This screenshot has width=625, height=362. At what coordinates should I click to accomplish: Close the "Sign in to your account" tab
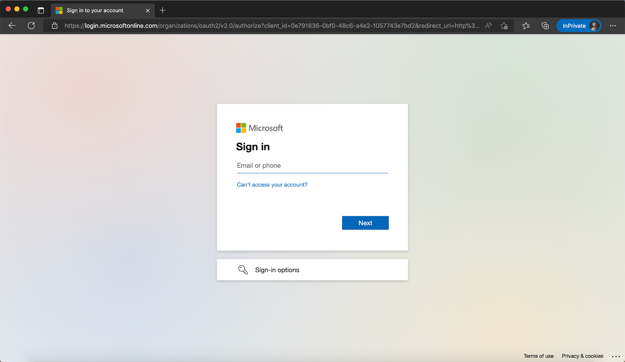pyautogui.click(x=148, y=11)
